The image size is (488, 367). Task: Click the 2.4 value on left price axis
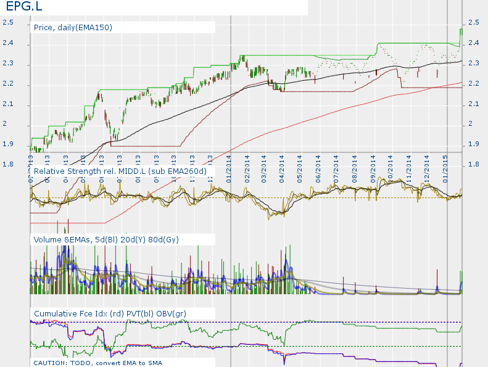(8, 43)
